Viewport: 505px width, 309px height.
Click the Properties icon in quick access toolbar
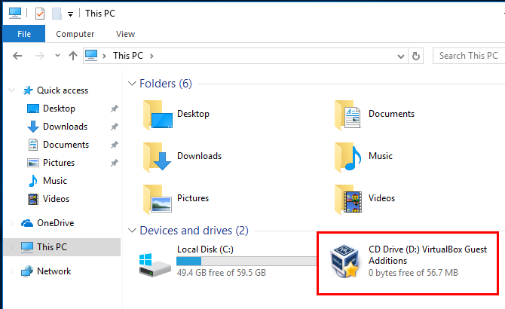(x=40, y=13)
